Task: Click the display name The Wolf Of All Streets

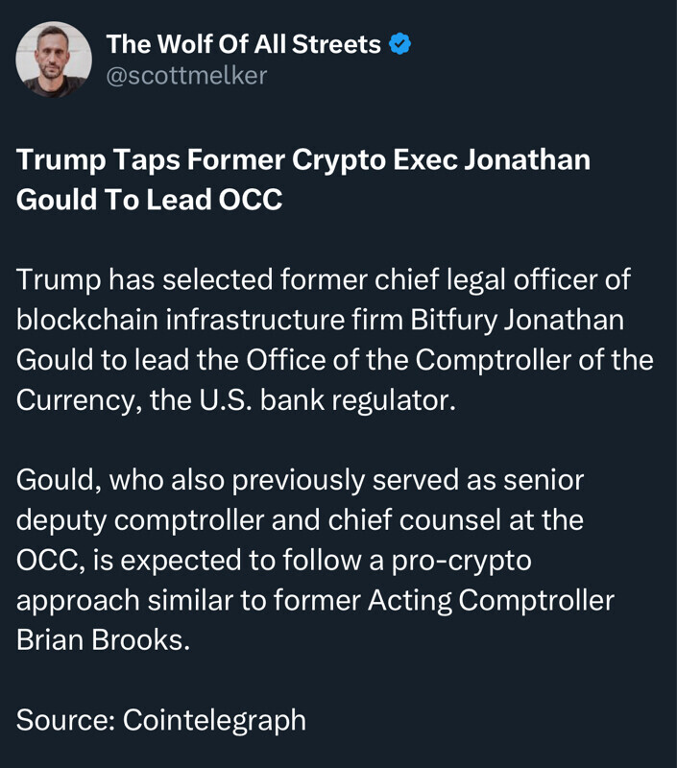Action: click(244, 43)
